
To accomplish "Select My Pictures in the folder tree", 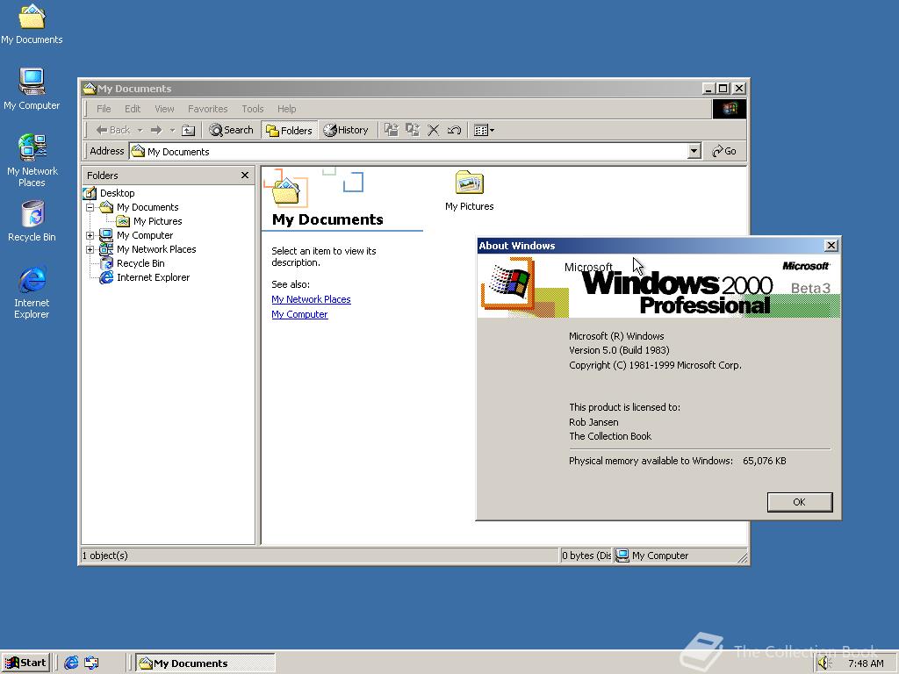I will click(x=158, y=221).
